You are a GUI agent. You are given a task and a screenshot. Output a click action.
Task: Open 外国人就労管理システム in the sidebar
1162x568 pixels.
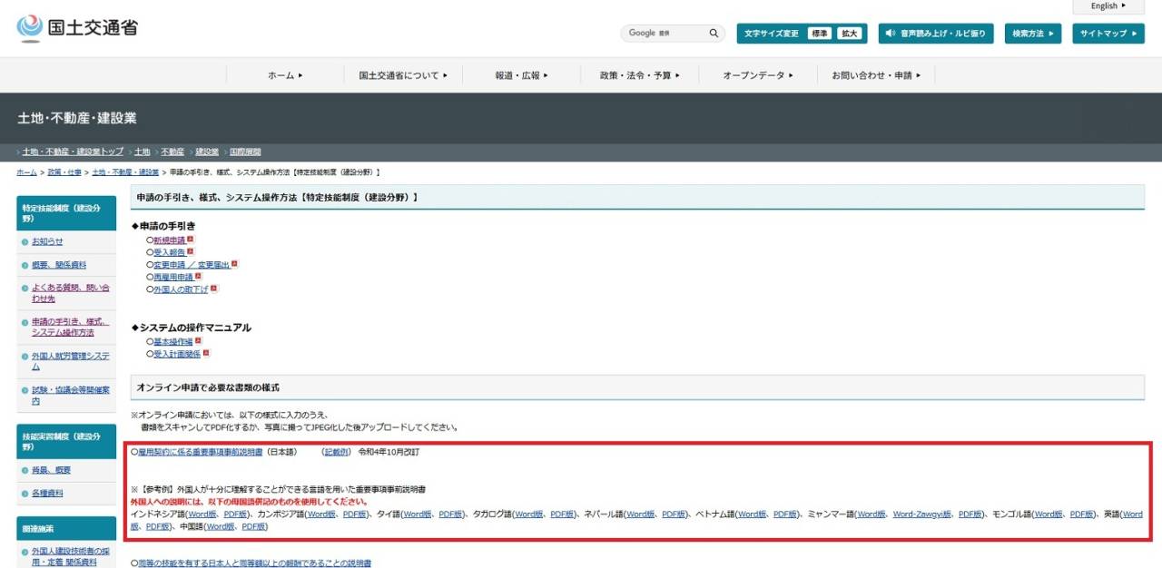(x=70, y=361)
